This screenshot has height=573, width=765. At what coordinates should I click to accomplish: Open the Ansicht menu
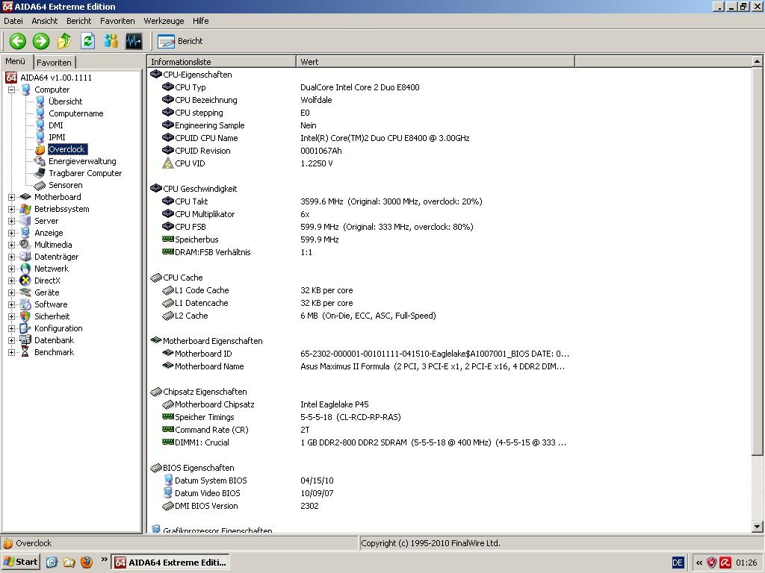tap(44, 21)
